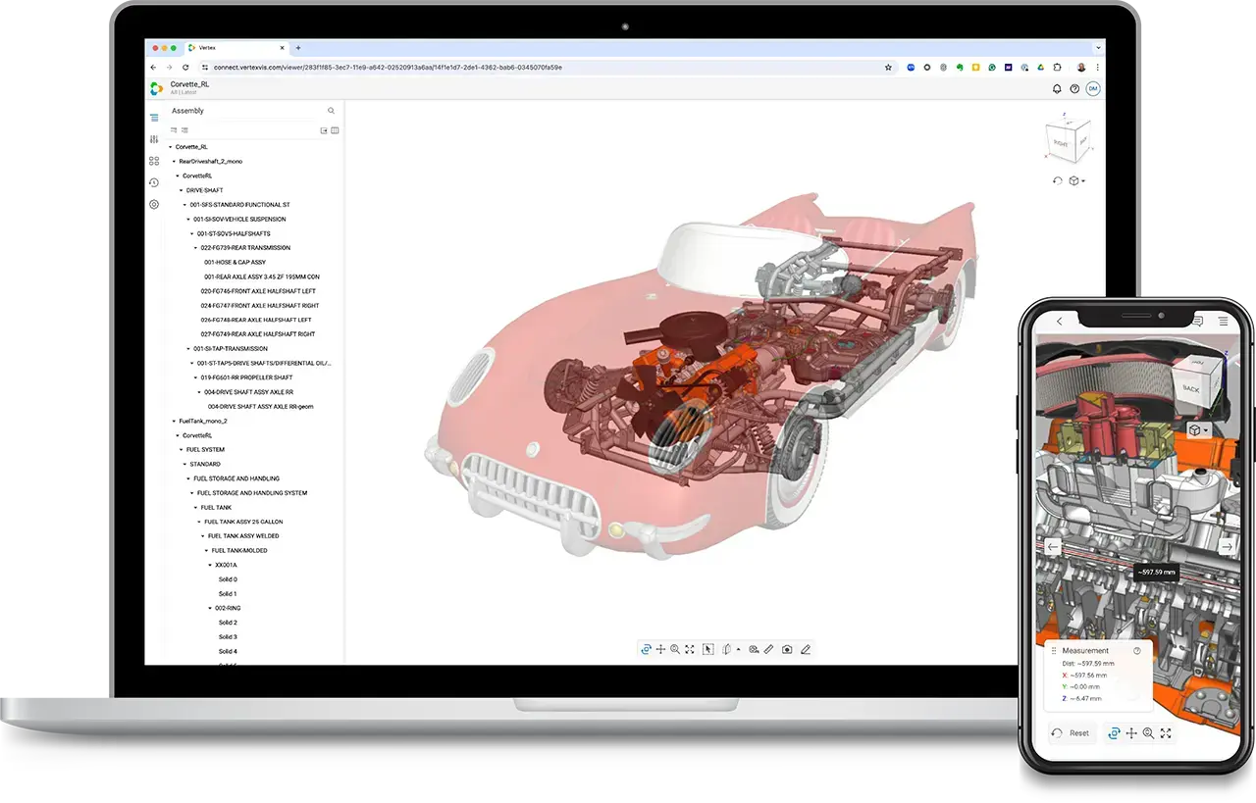Screen dimensions: 1256x803
Task: Tap the rotate tool on the phone toolbar
Action: coord(1114,732)
